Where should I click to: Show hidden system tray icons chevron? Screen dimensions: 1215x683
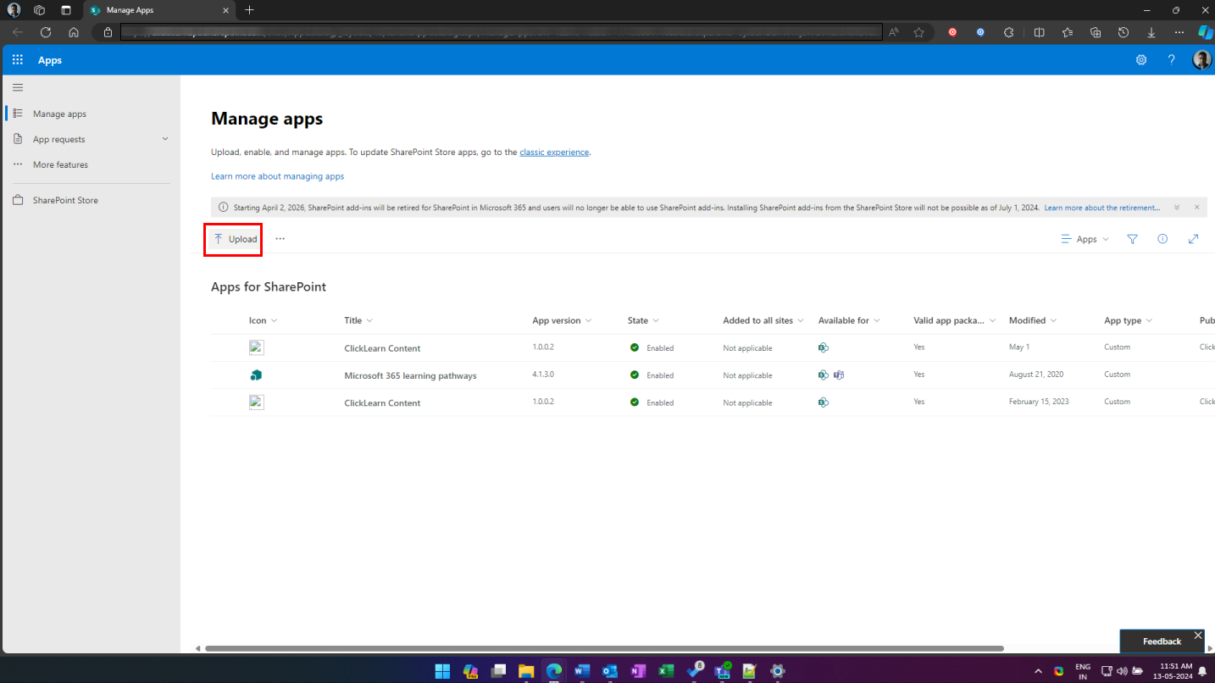click(1038, 671)
